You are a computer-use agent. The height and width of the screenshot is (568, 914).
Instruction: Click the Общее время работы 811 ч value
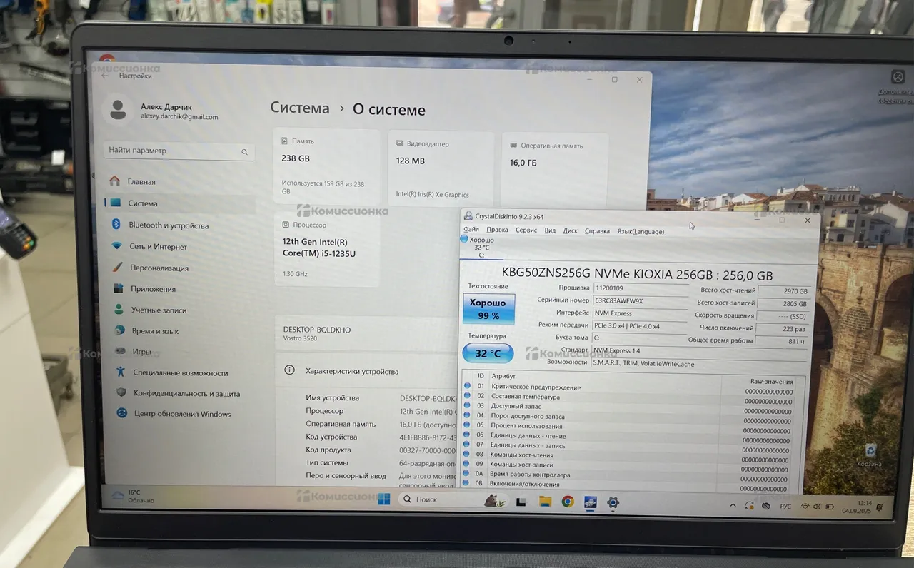[783, 341]
